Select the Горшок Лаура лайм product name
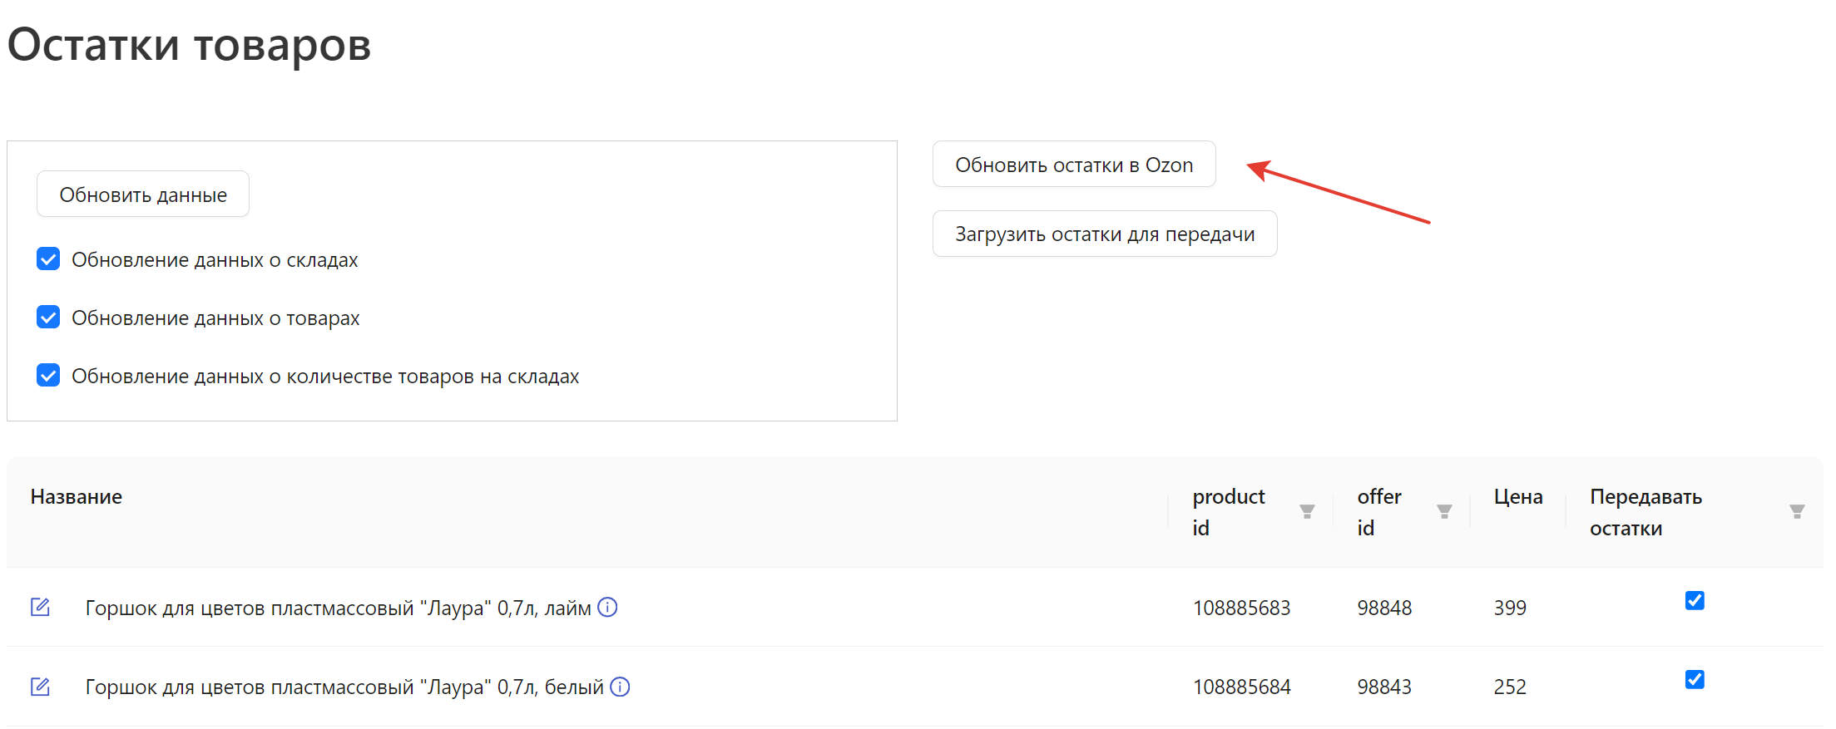Viewport: 1836px width, 729px height. click(x=338, y=608)
